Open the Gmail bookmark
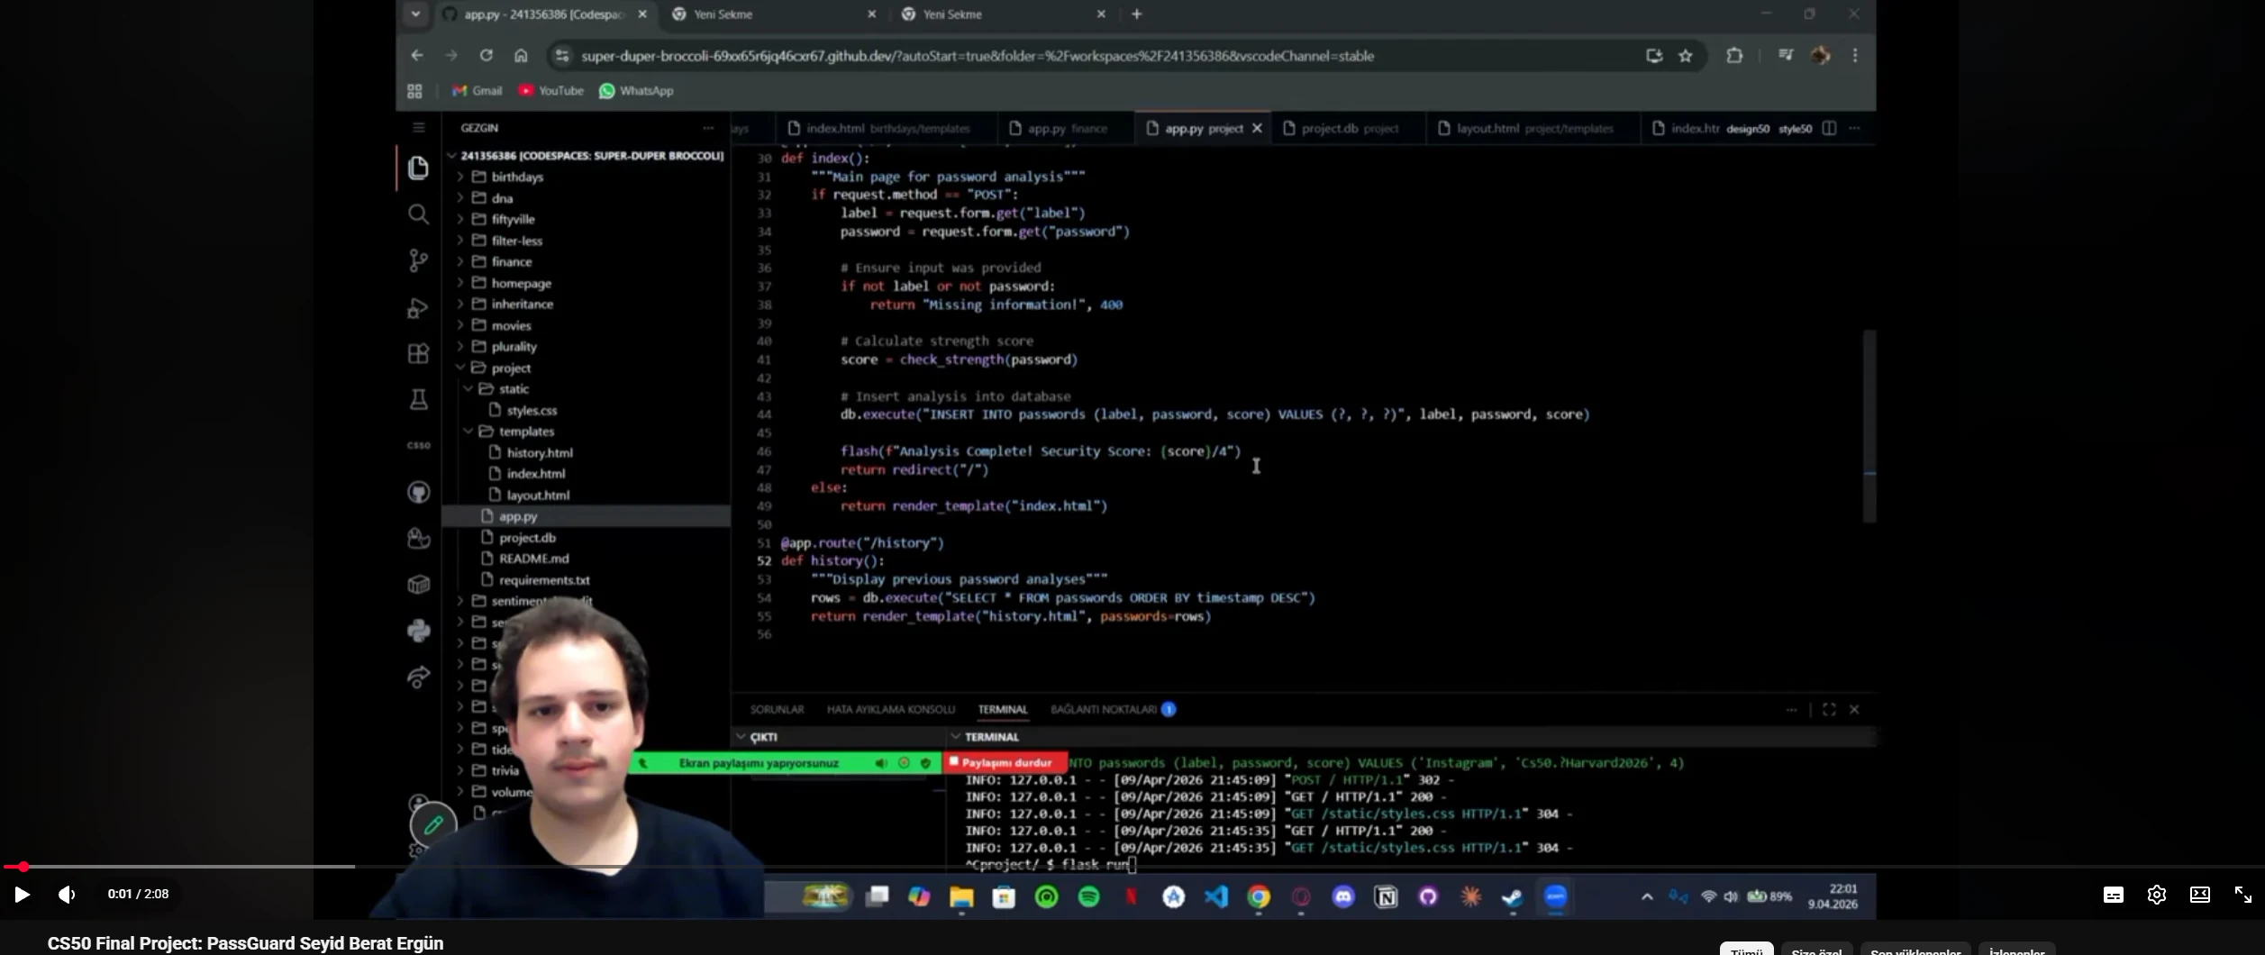 point(478,90)
